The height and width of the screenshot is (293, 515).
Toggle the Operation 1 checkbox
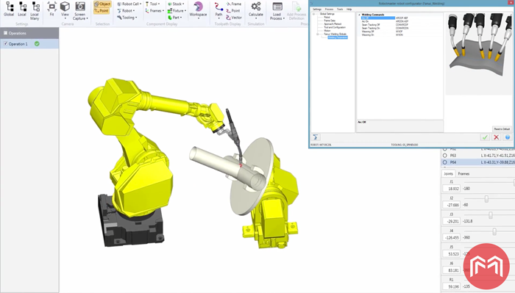6,43
